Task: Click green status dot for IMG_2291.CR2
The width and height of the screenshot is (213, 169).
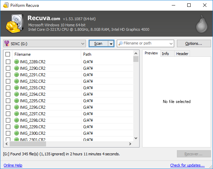Action: pyautogui.click(x=16, y=75)
